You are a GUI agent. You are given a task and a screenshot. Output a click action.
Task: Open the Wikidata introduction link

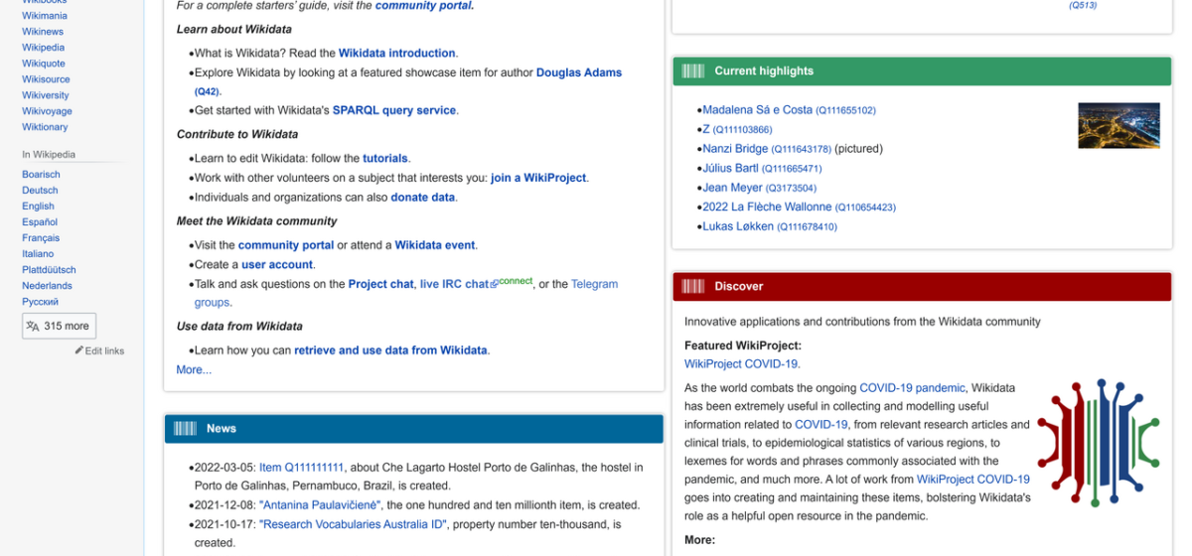[x=397, y=54]
